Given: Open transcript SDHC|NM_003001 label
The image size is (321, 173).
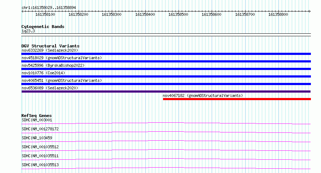Looking at the screenshot, I should click(x=37, y=120).
